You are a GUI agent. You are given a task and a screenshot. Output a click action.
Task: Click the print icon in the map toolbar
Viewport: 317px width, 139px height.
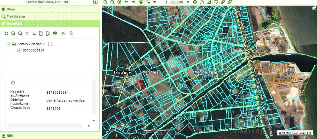[195, 2]
